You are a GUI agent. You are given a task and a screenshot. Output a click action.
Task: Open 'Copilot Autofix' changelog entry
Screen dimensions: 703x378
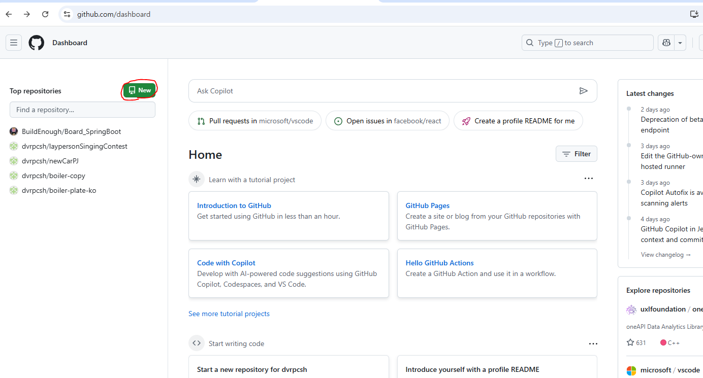pyautogui.click(x=672, y=198)
